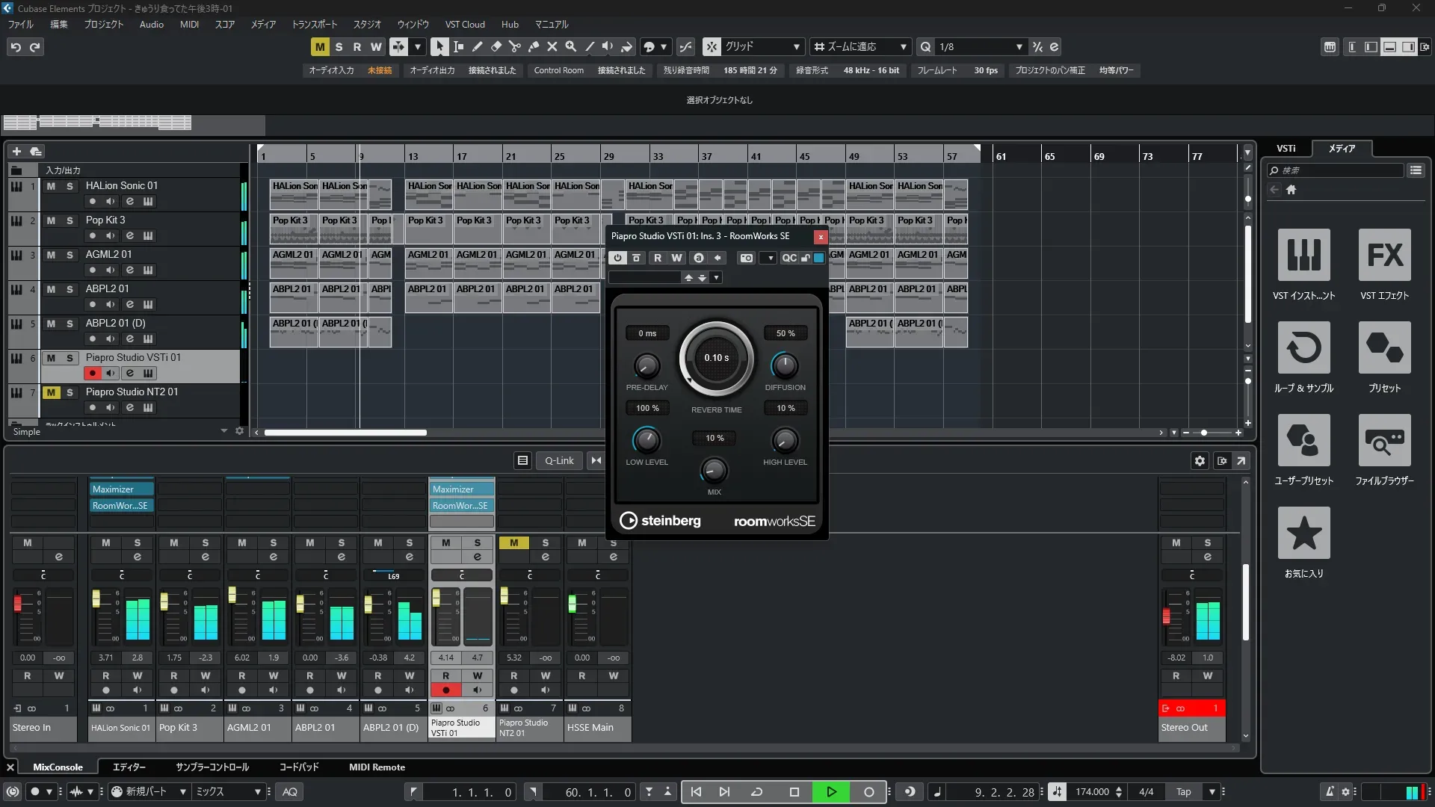
Task: Expand the 1/8 quantize preset dropdown
Action: click(x=1019, y=46)
